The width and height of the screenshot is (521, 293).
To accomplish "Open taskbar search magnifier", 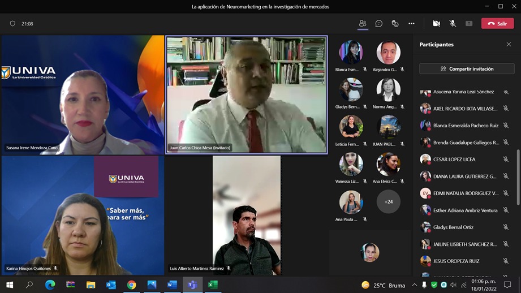I will (x=29, y=285).
